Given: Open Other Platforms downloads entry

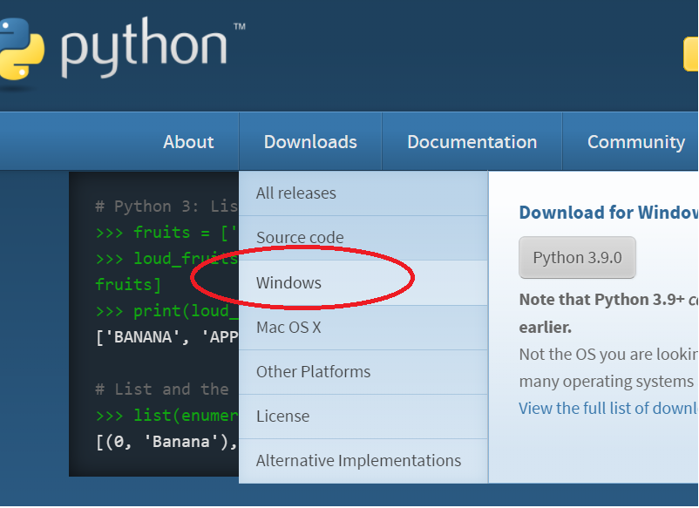Looking at the screenshot, I should [313, 372].
